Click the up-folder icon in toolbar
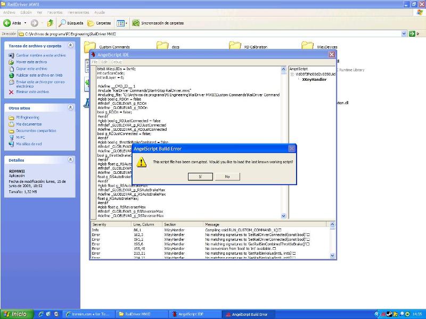This screenshot has height=319, width=426. (50, 23)
